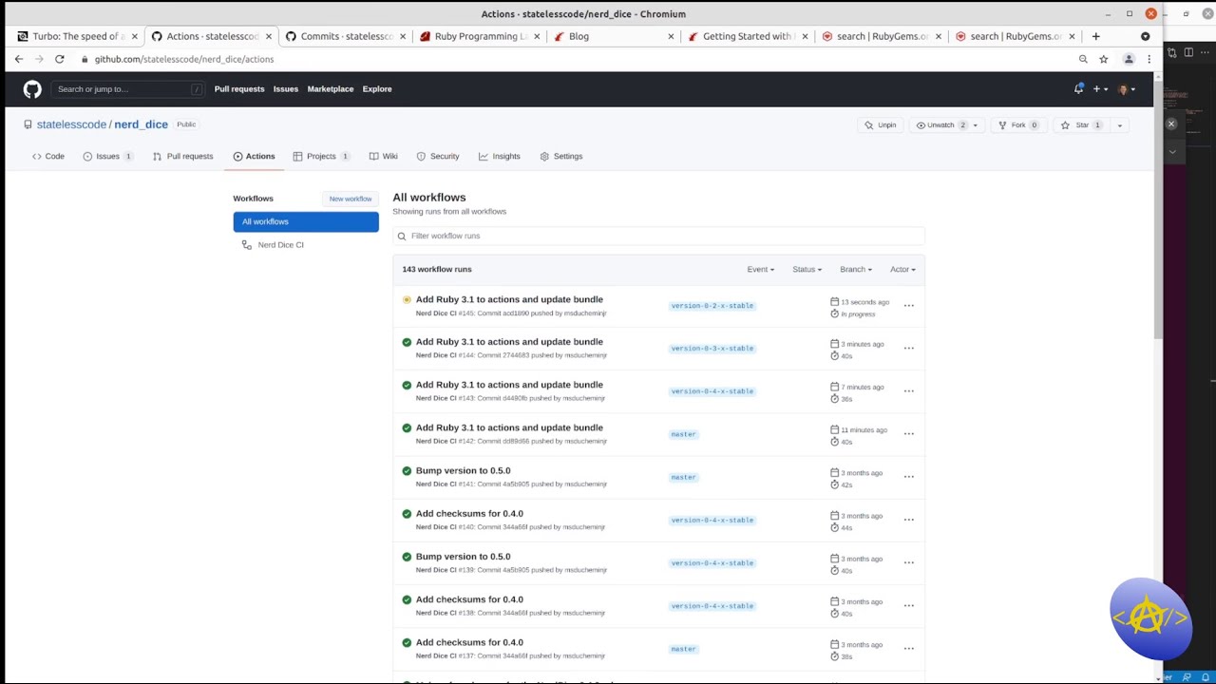Close the Ruby Programming Language tab
Image resolution: width=1216 pixels, height=684 pixels.
tap(537, 36)
